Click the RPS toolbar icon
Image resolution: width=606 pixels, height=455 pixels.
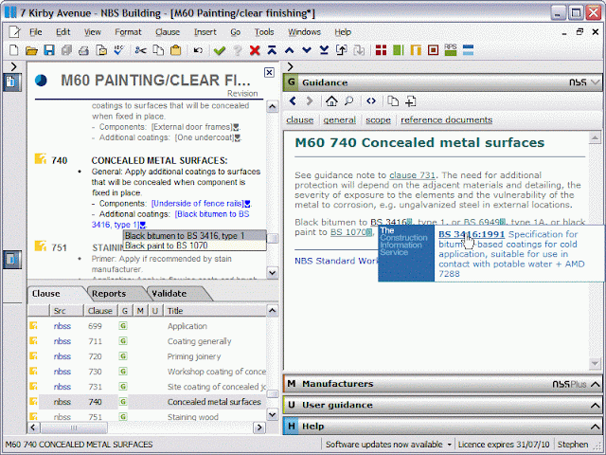point(451,50)
